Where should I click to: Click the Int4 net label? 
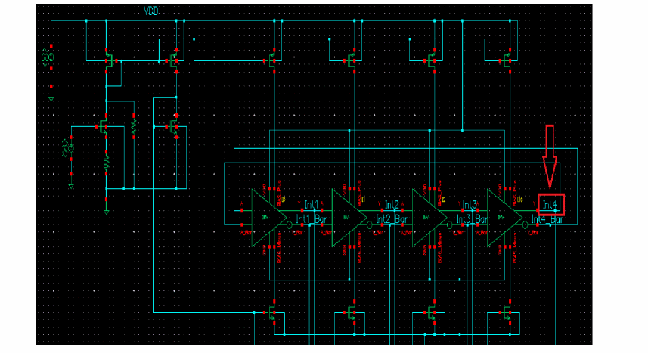[x=550, y=205]
